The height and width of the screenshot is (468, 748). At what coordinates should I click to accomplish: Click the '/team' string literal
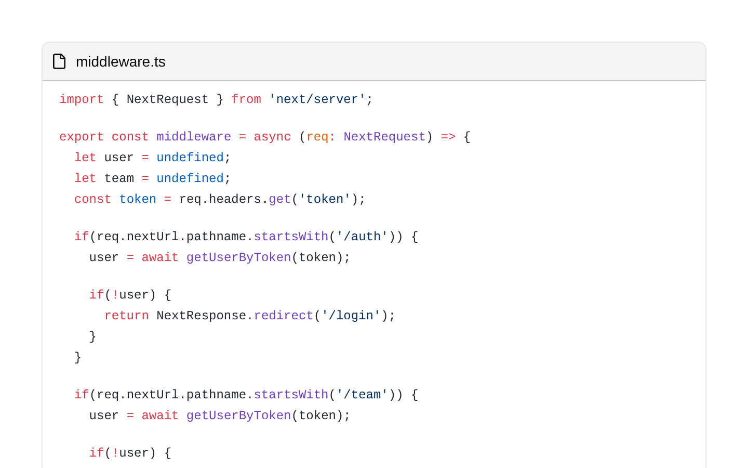click(x=362, y=395)
